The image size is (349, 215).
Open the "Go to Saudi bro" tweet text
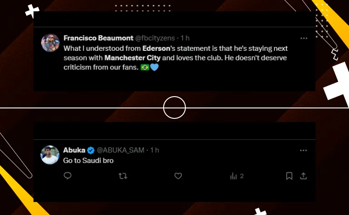point(82,160)
